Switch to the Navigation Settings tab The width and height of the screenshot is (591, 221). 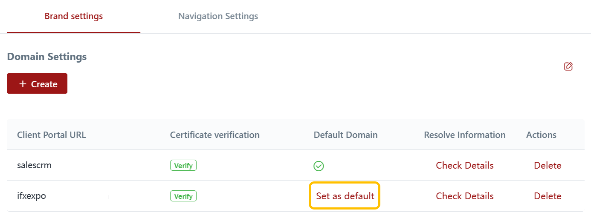(218, 17)
